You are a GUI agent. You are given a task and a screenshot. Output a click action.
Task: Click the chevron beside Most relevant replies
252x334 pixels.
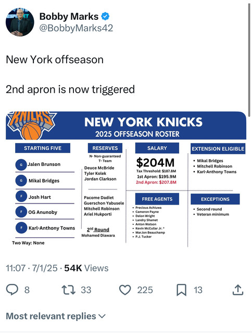click(x=102, y=316)
